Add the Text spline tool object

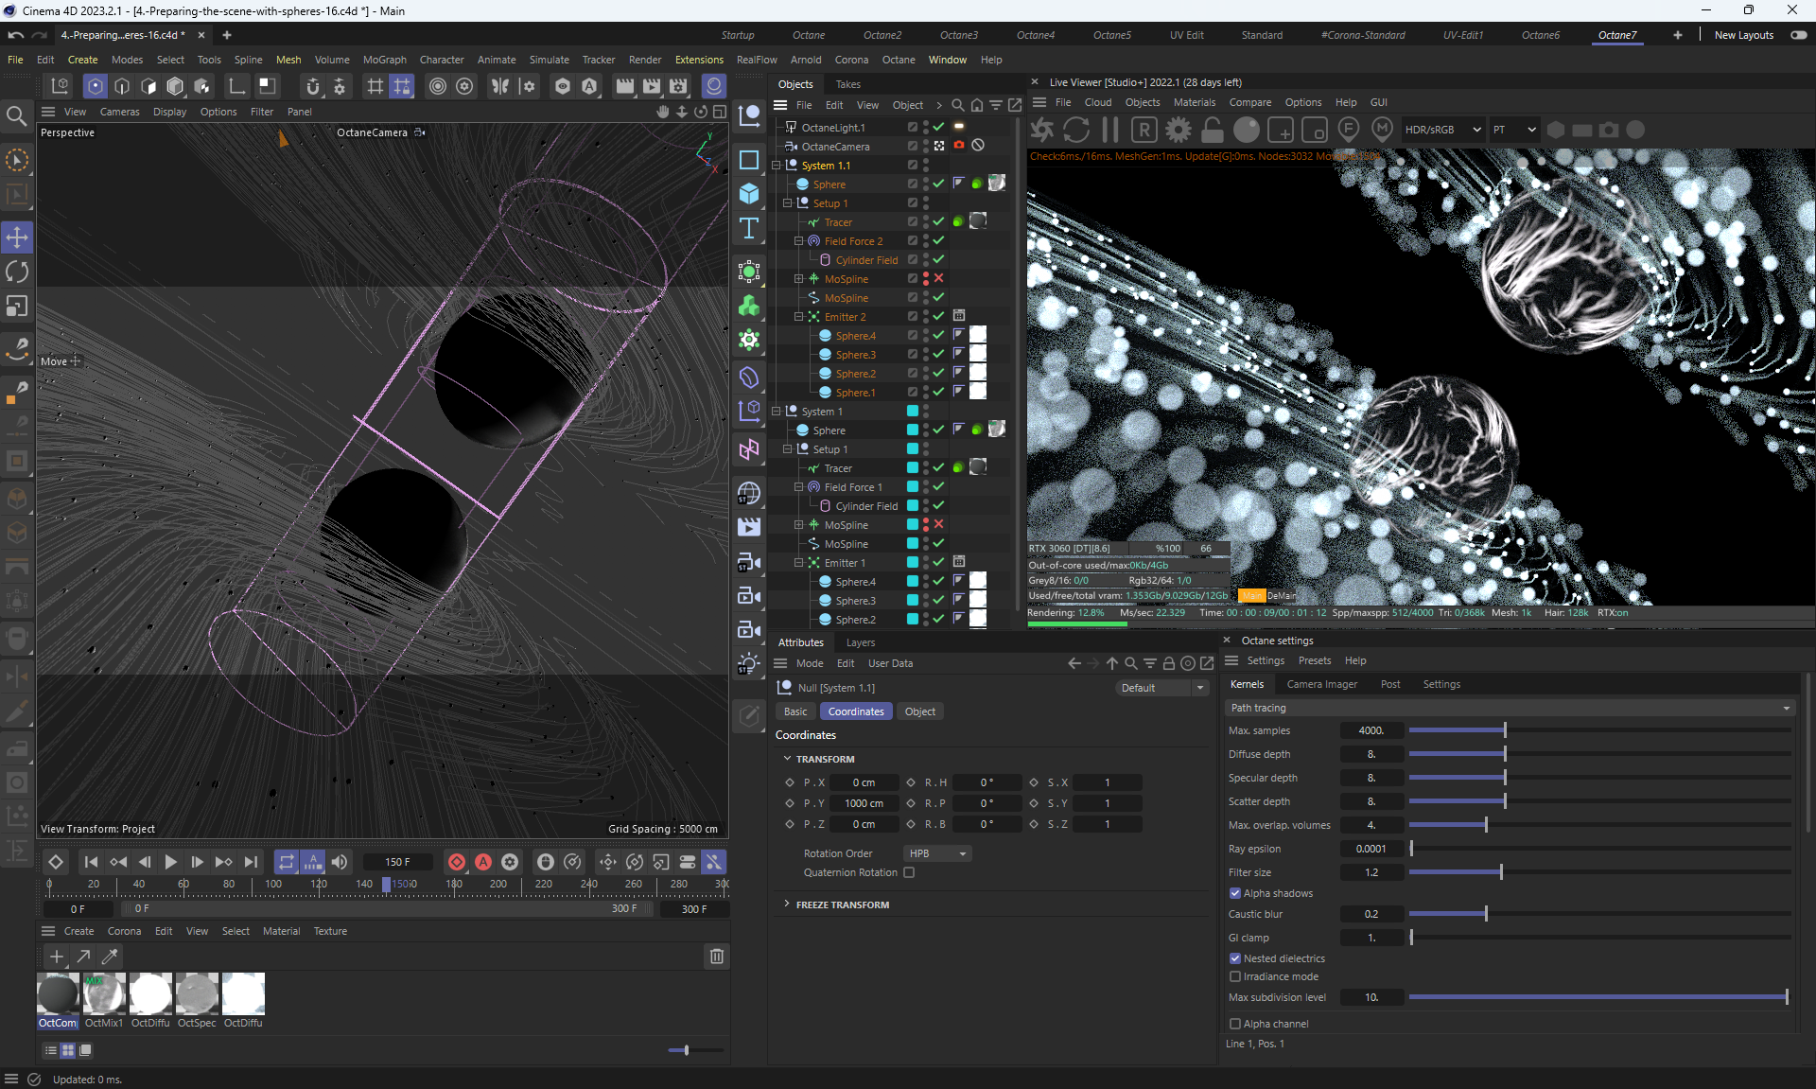click(749, 228)
